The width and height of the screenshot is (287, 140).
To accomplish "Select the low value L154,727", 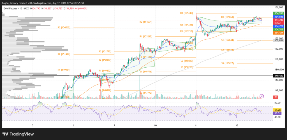I will (x=58, y=8).
